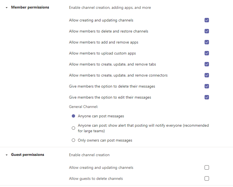The width and height of the screenshot is (233, 187).
Task: Collapse the Guest permissions section
Action: pyautogui.click(x=7, y=155)
